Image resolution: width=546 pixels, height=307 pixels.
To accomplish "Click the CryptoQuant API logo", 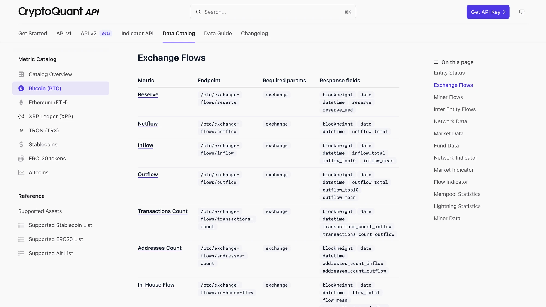I will point(59,12).
